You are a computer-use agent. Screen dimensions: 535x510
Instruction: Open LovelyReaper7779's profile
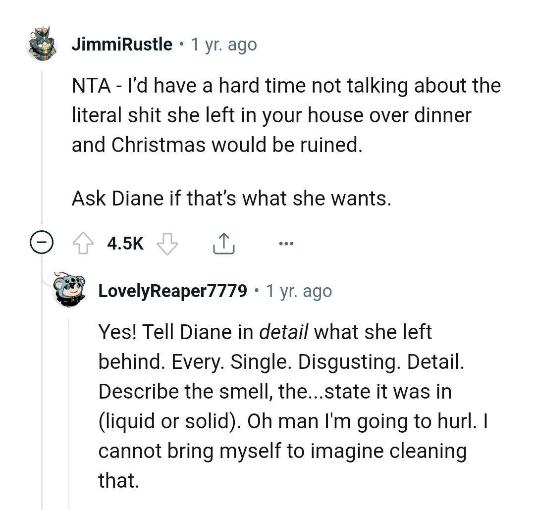[x=173, y=291]
